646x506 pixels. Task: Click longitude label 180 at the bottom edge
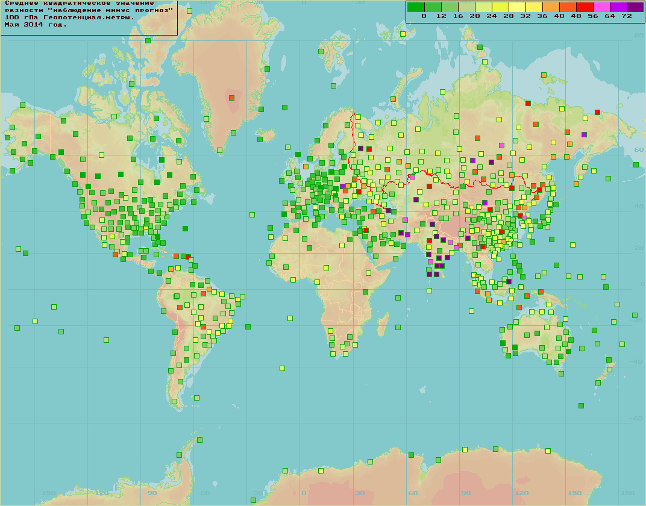[628, 493]
